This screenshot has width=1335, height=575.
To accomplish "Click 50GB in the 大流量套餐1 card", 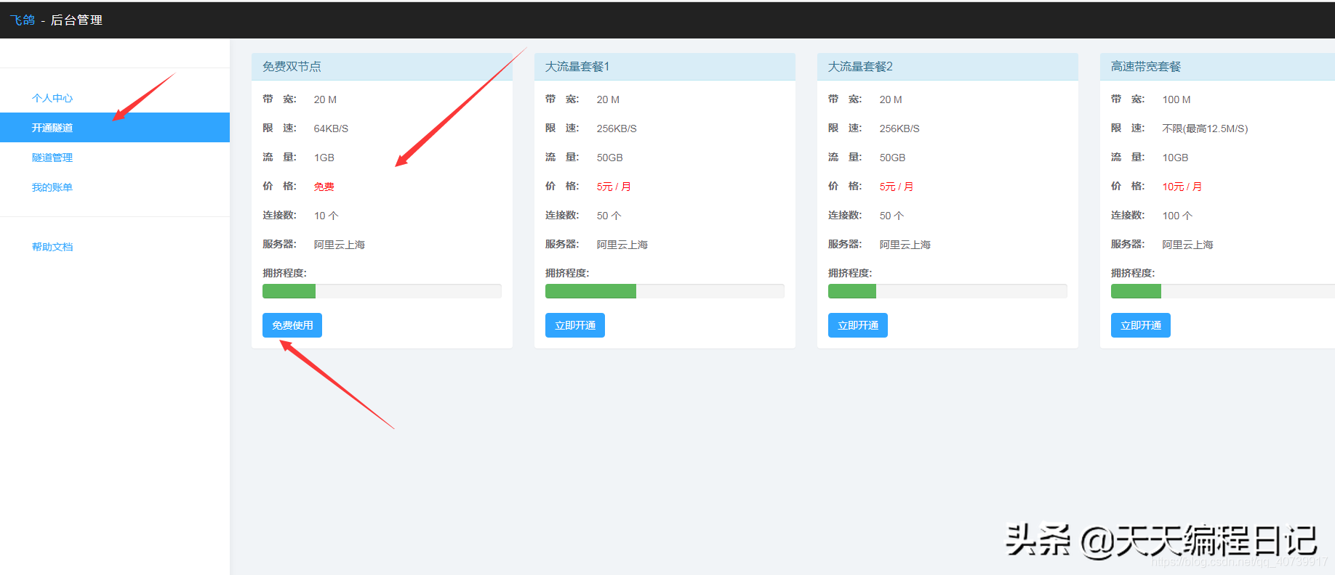I will (610, 158).
